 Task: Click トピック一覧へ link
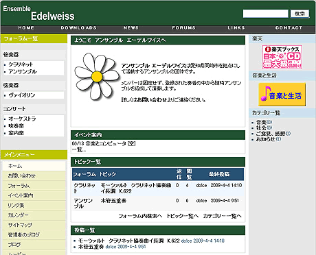(182, 216)
